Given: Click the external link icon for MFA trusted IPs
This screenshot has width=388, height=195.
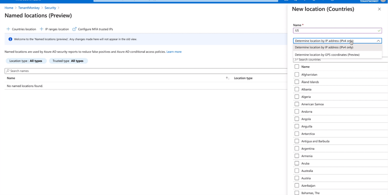Looking at the screenshot, I should [x=75, y=29].
